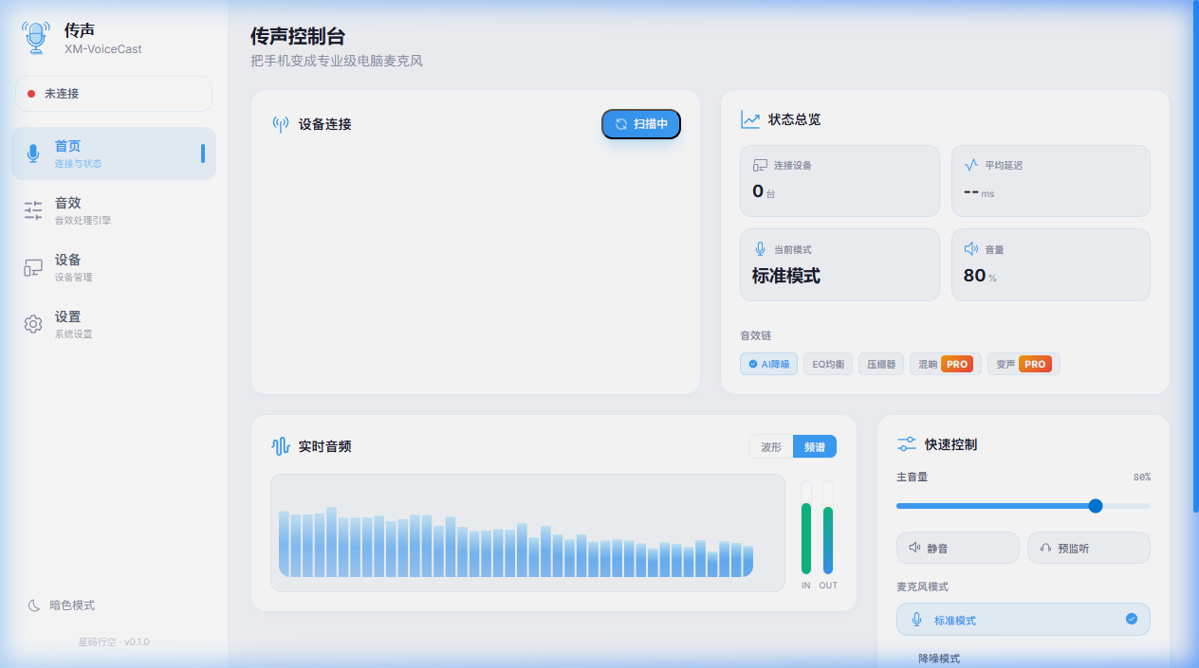Viewport: 1199px width, 668px height.
Task: Click the 音效链 label text
Action: click(756, 335)
